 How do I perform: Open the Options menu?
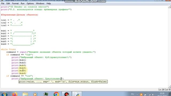point(30,3)
